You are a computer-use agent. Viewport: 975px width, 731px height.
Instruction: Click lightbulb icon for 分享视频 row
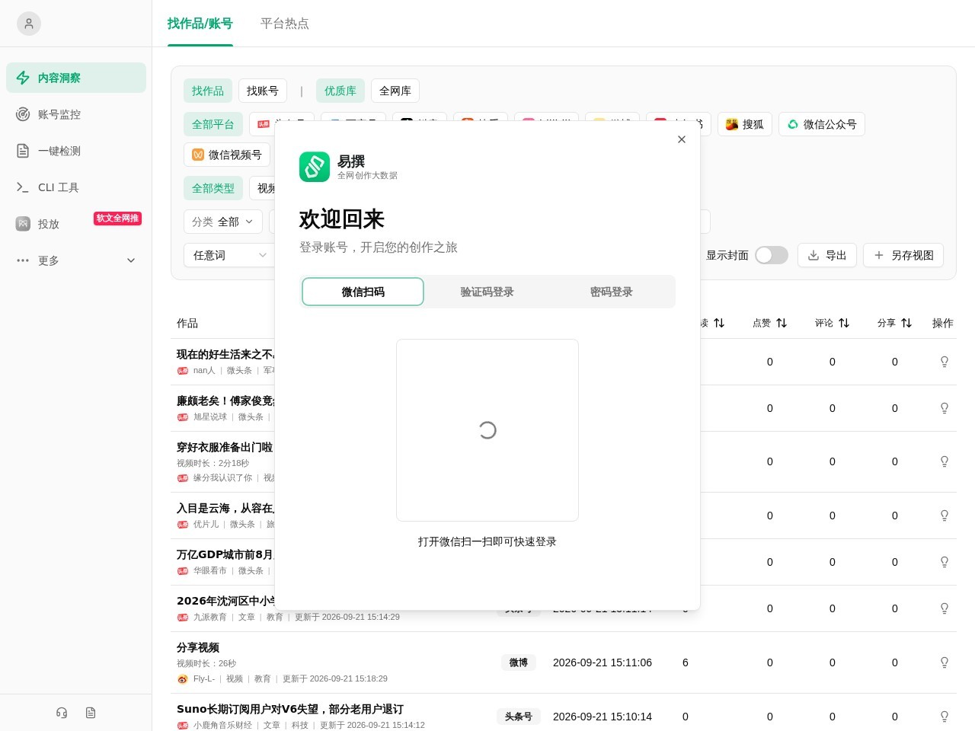pyautogui.click(x=945, y=662)
